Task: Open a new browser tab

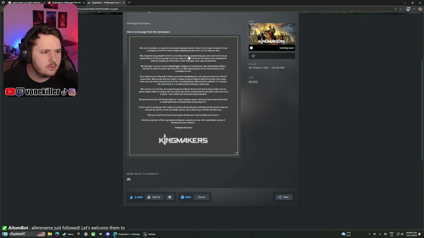Action: click(129, 3)
